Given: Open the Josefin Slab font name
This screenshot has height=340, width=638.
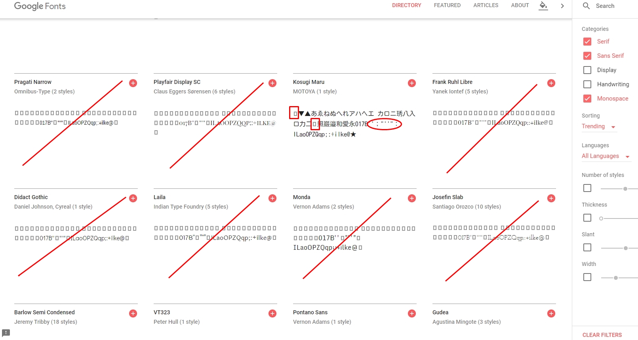Looking at the screenshot, I should (x=448, y=197).
